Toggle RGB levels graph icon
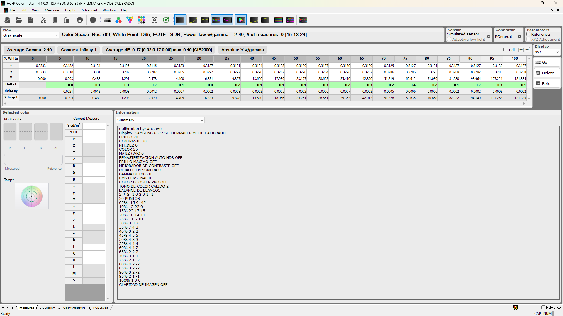Screen dimensions: 563x316 pyautogui.click(x=216, y=20)
